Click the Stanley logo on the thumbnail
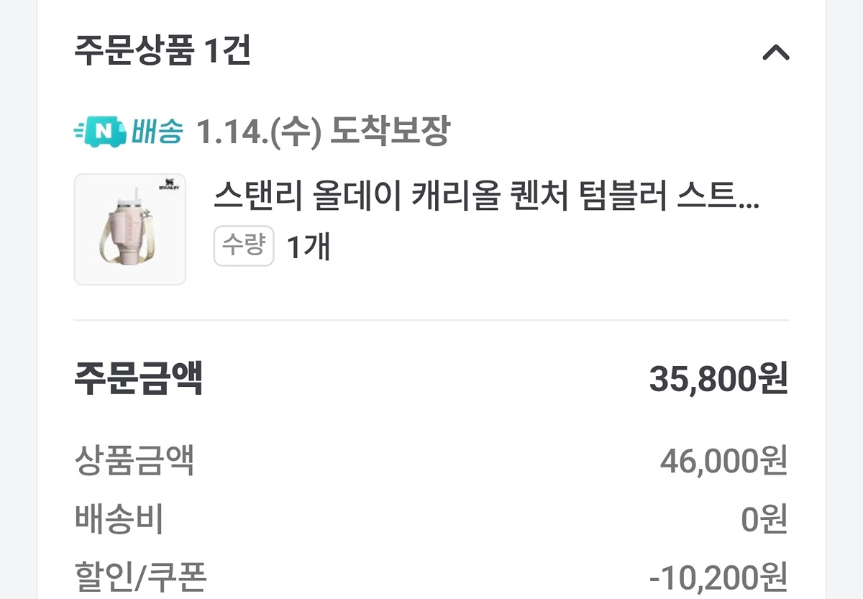Screen dimensions: 863x599 point(168,184)
